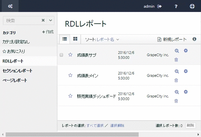Click the 新規レポート button
The image size is (201, 137).
tap(172, 39)
